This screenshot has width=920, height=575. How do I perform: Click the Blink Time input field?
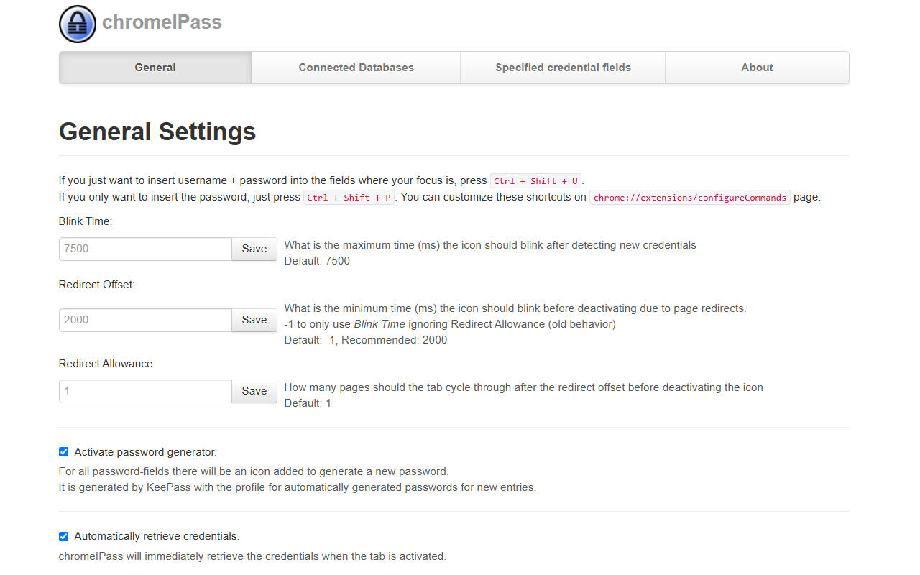pos(144,249)
